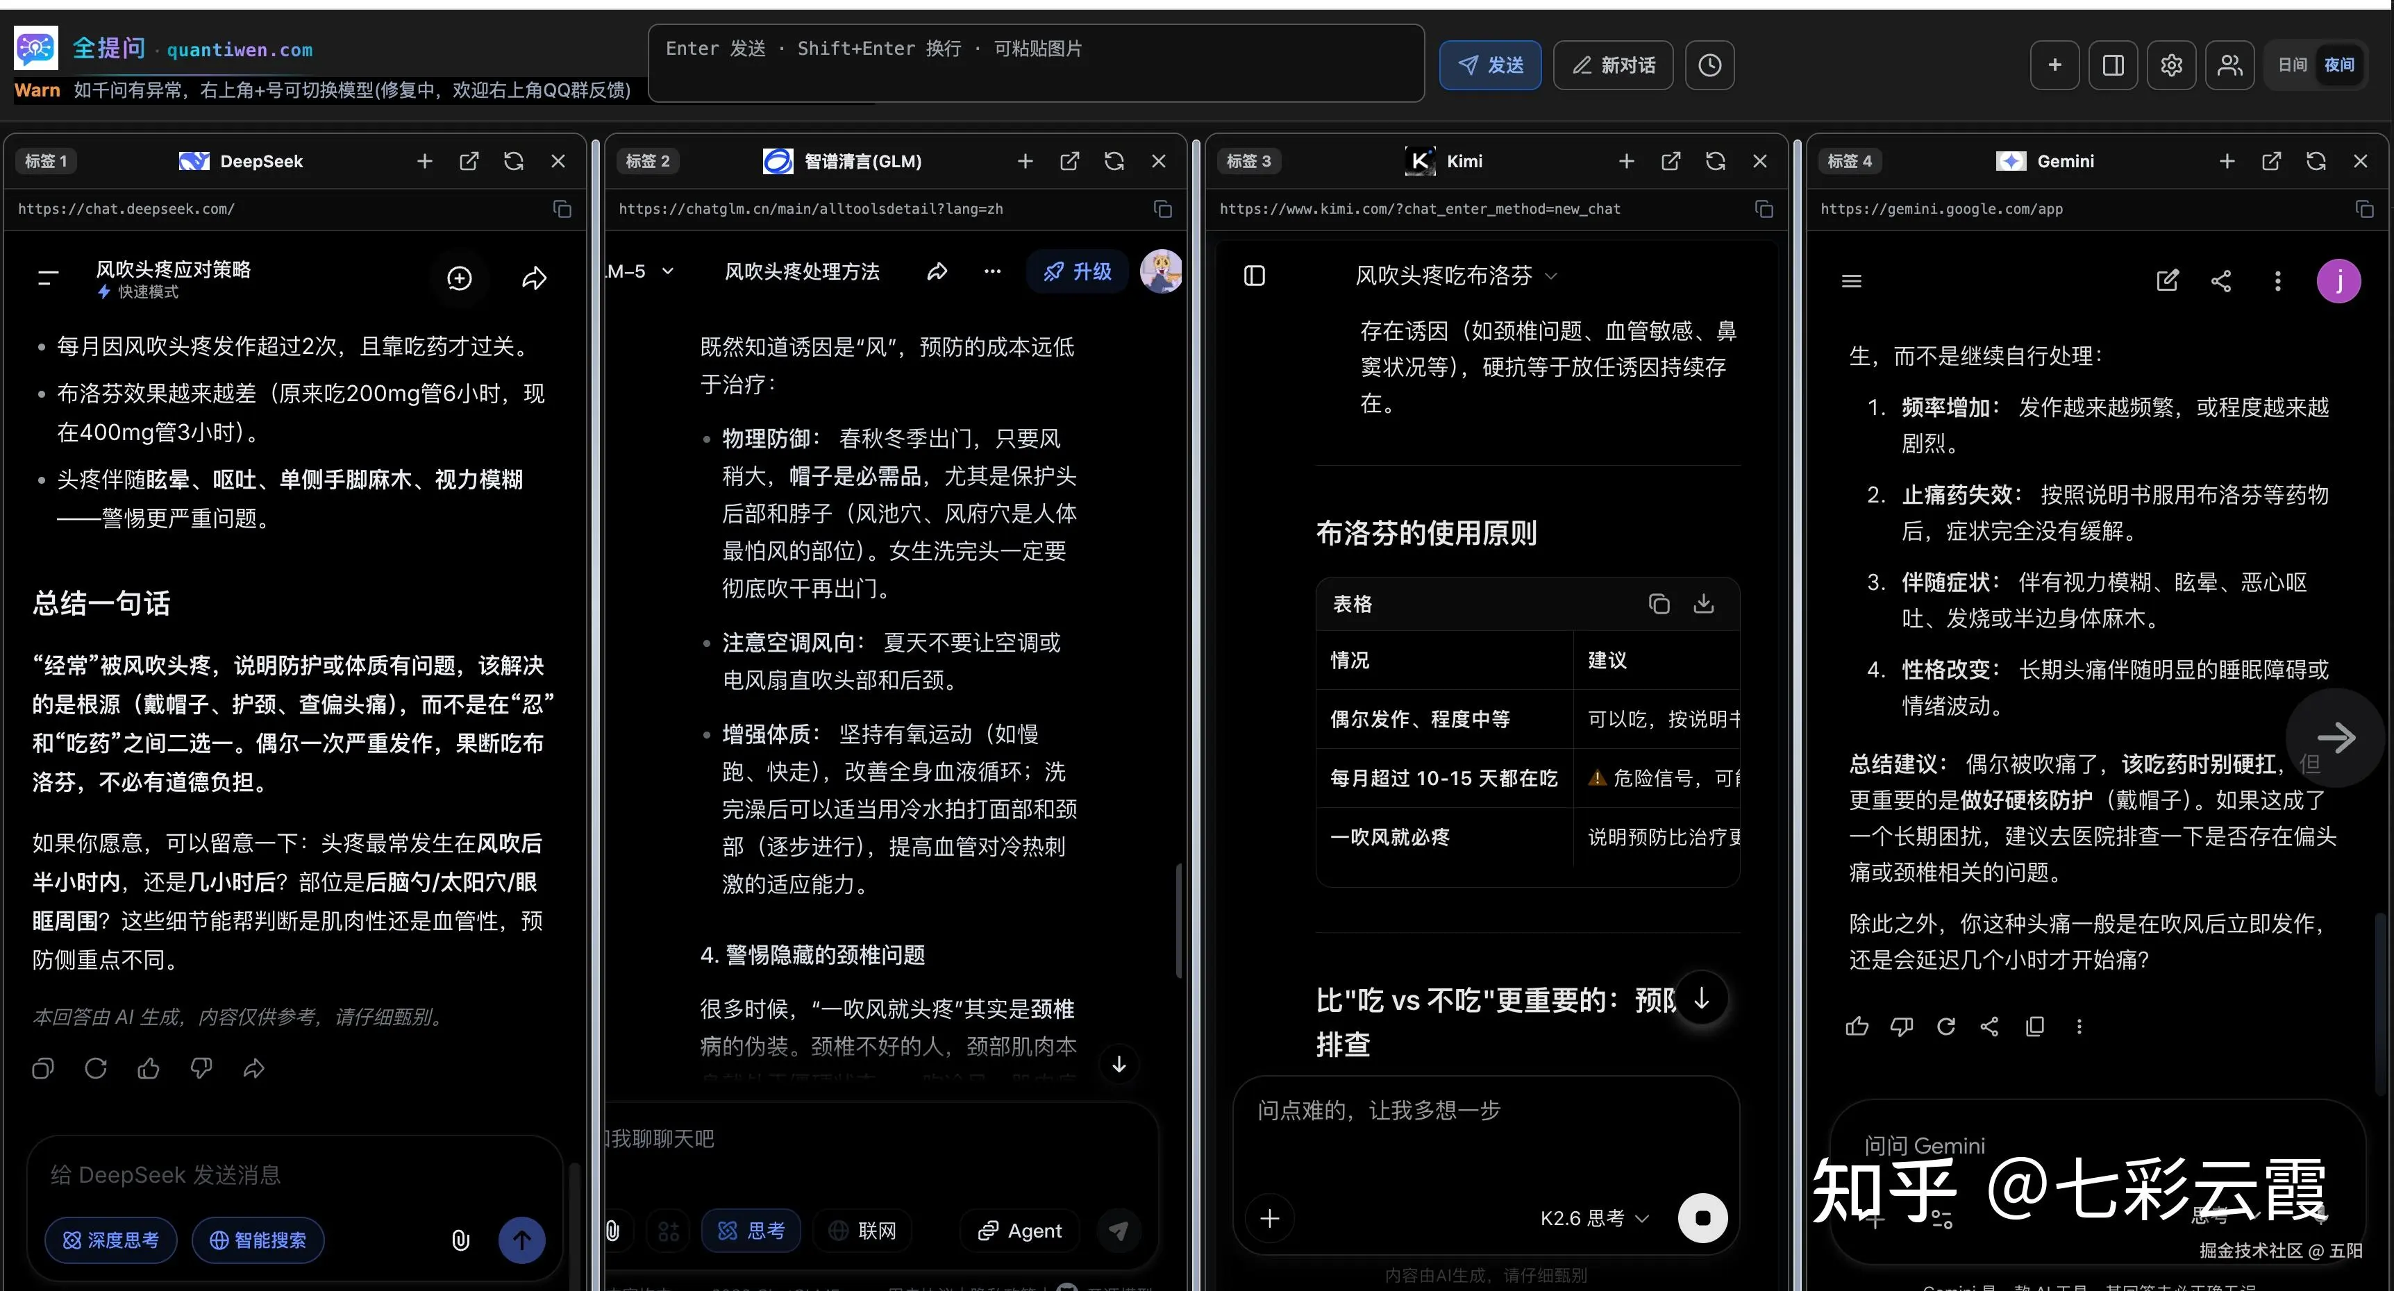Screen dimensions: 2394x1291
Task: Open settings gear in top bar
Action: (2172, 65)
